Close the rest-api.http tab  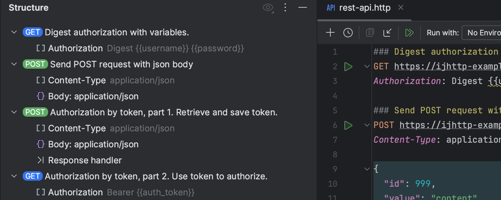[x=401, y=8]
